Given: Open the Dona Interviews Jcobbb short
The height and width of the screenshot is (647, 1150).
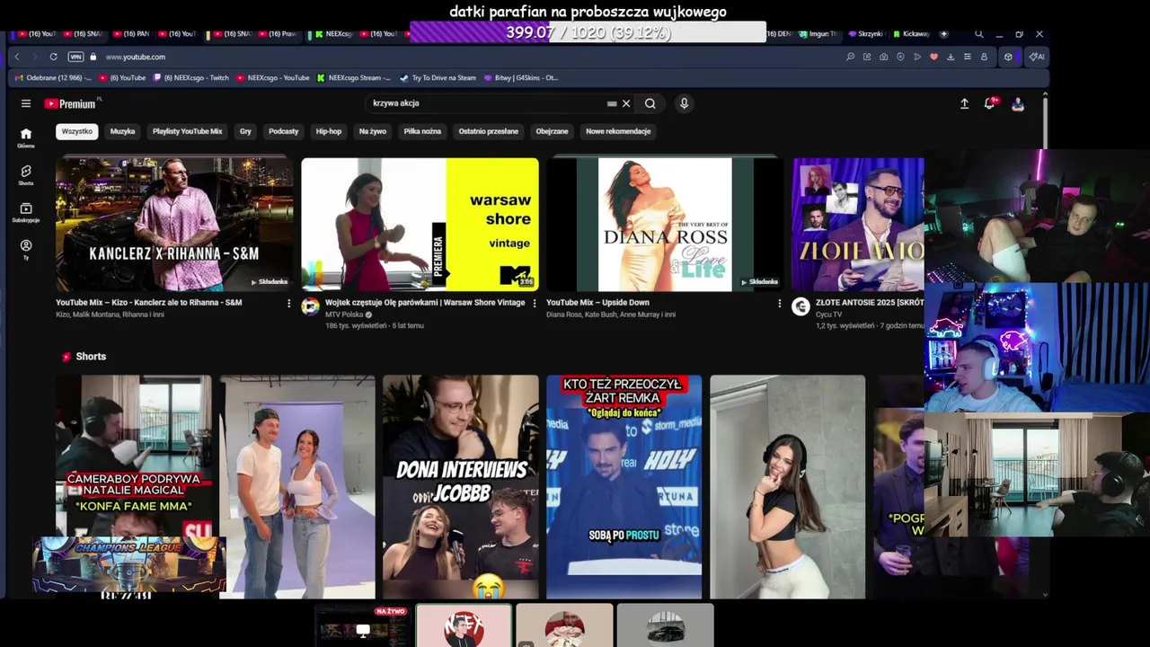Looking at the screenshot, I should pos(460,486).
